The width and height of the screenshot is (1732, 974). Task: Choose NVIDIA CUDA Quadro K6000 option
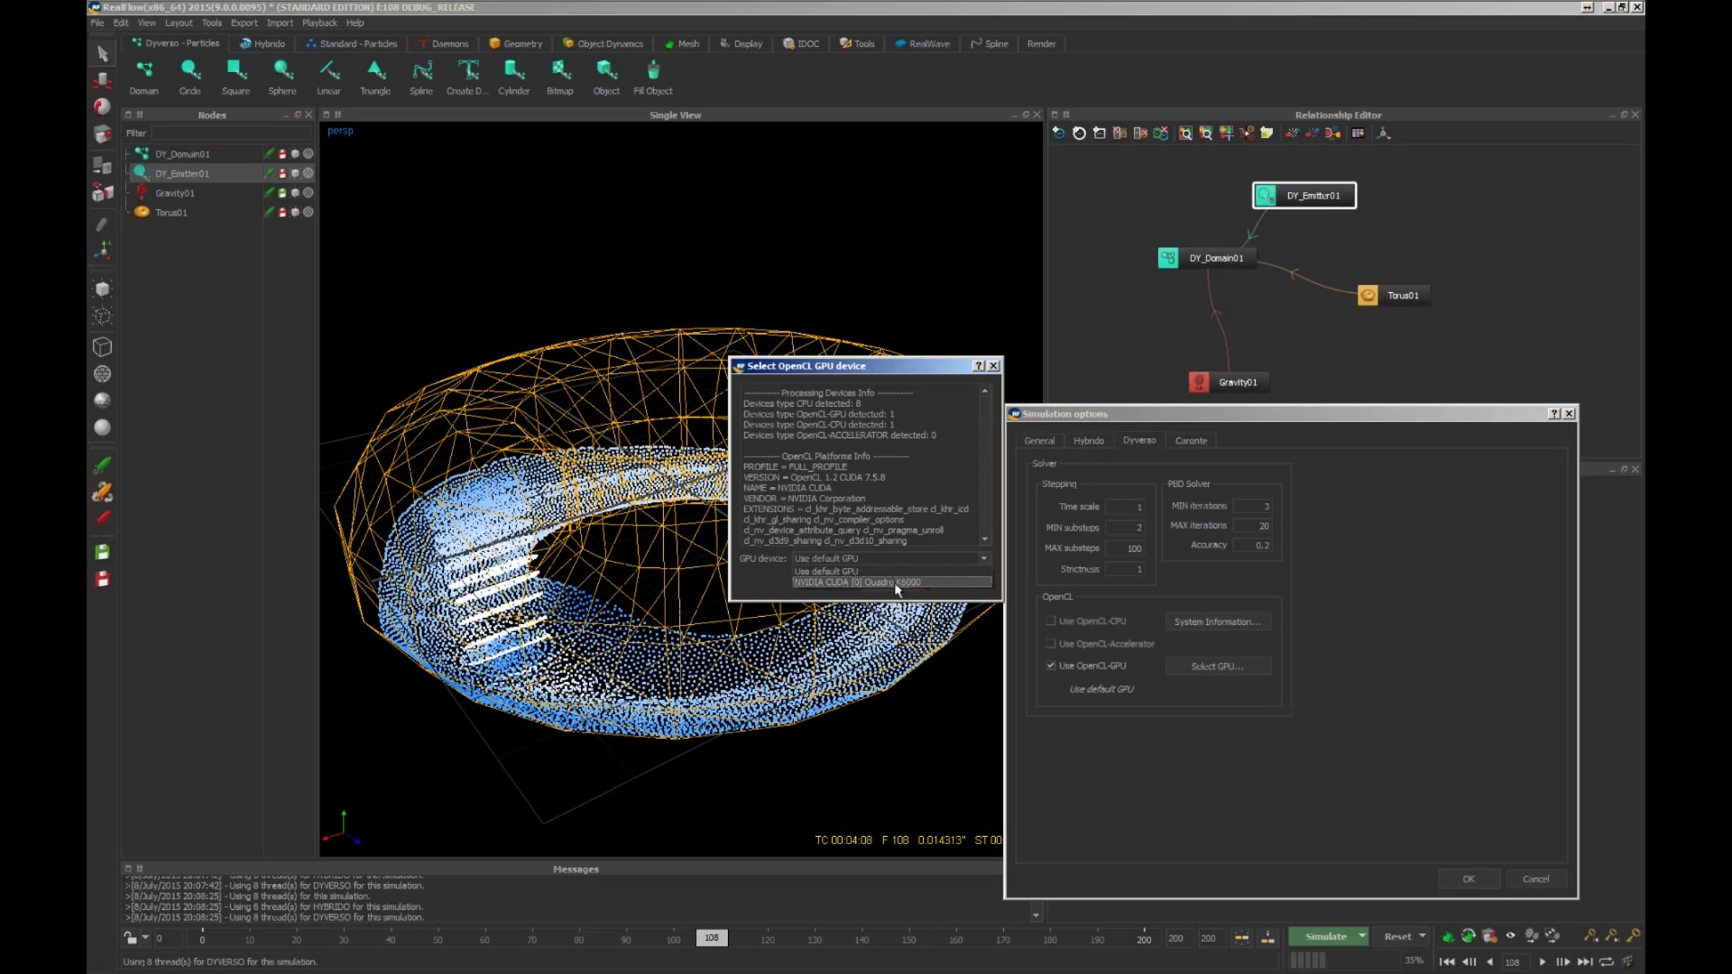[892, 582]
